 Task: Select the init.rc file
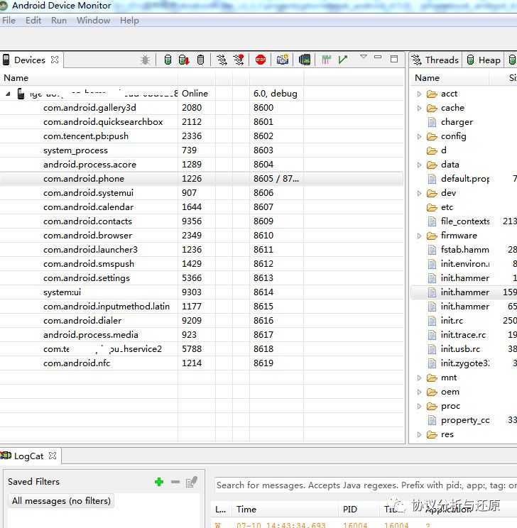(x=452, y=321)
